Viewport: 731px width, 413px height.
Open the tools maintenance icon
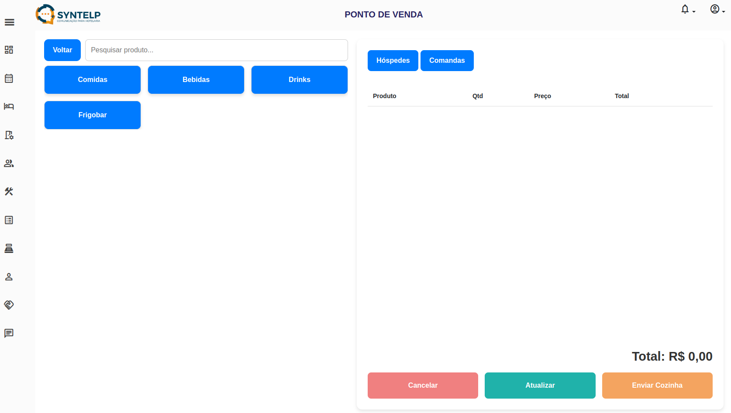(9, 191)
